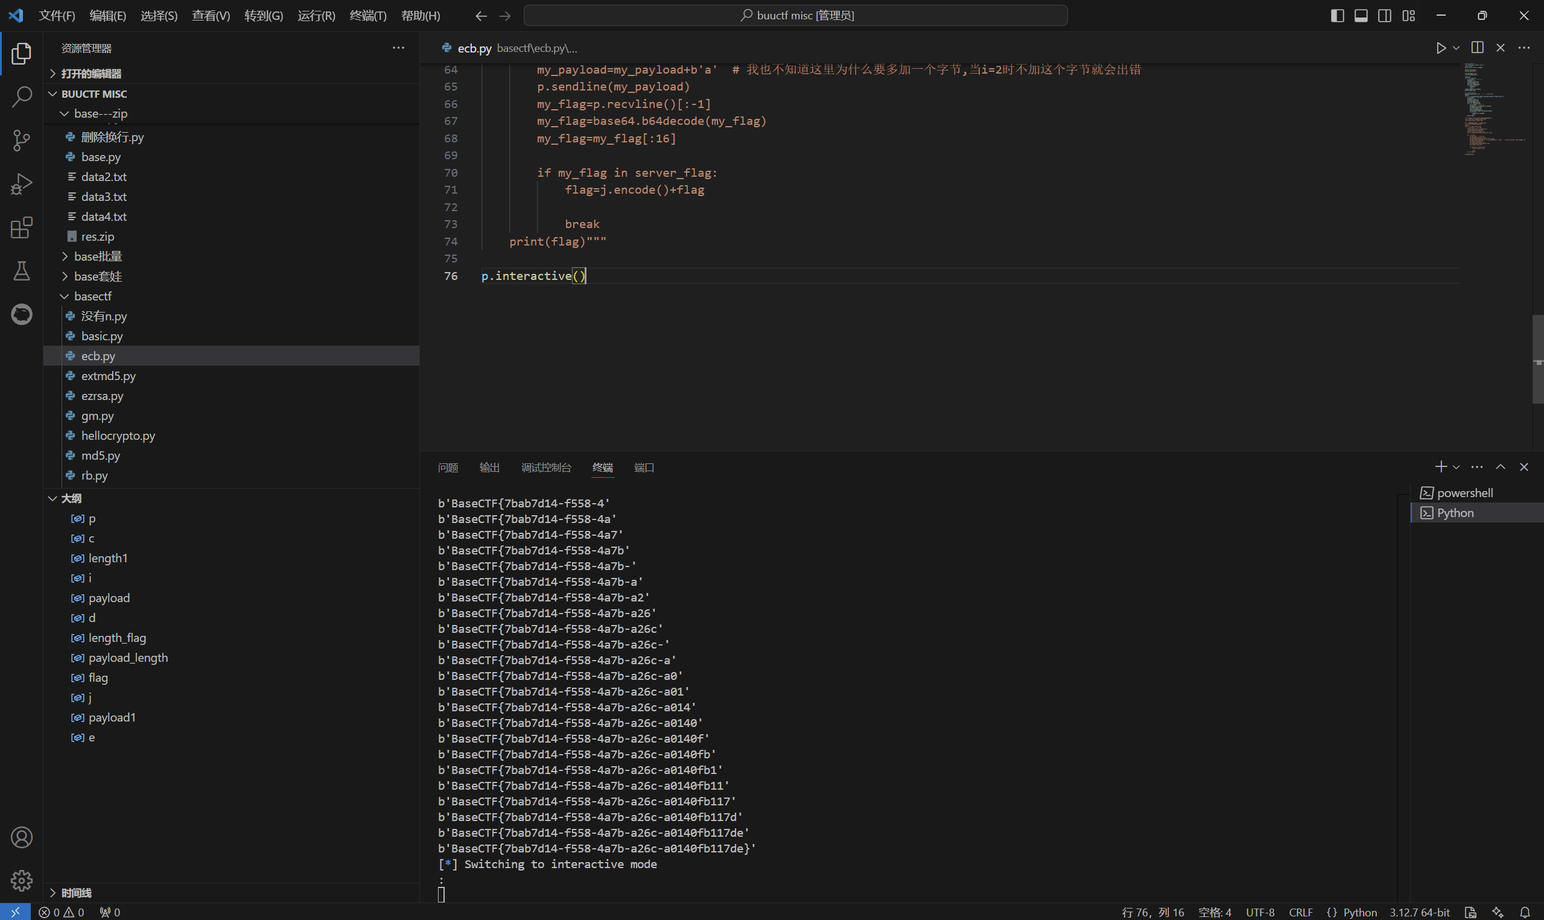The width and height of the screenshot is (1544, 920).
Task: Open errors and warnings count in status bar
Action: 62,912
